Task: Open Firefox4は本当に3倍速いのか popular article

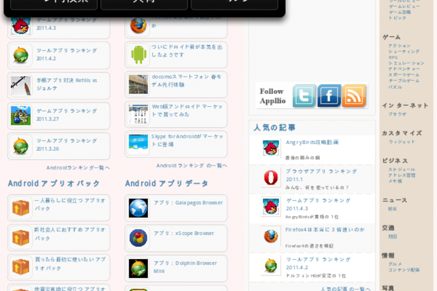Action: (x=325, y=230)
